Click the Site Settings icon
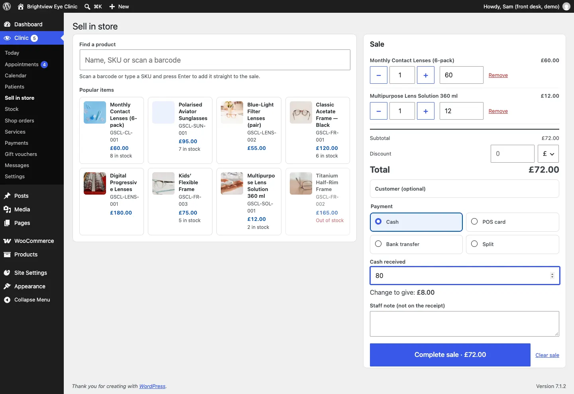The image size is (574, 394). coord(7,273)
